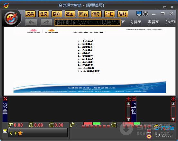Open homepage list item number 2
Screen dimensions: 178x141
tap(85, 44)
